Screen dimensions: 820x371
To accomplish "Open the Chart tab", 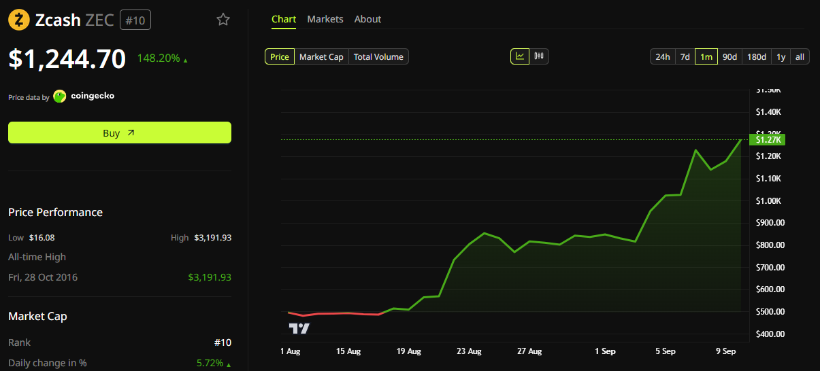I will 284,19.
